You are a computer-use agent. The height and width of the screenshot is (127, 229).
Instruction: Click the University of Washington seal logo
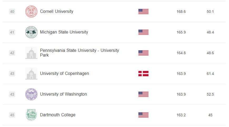(31, 94)
